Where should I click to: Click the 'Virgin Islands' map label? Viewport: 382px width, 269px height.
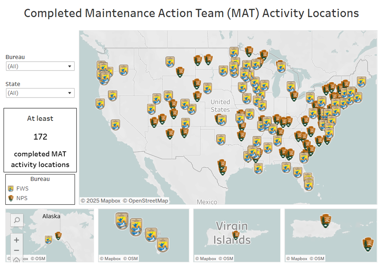coord(232,233)
